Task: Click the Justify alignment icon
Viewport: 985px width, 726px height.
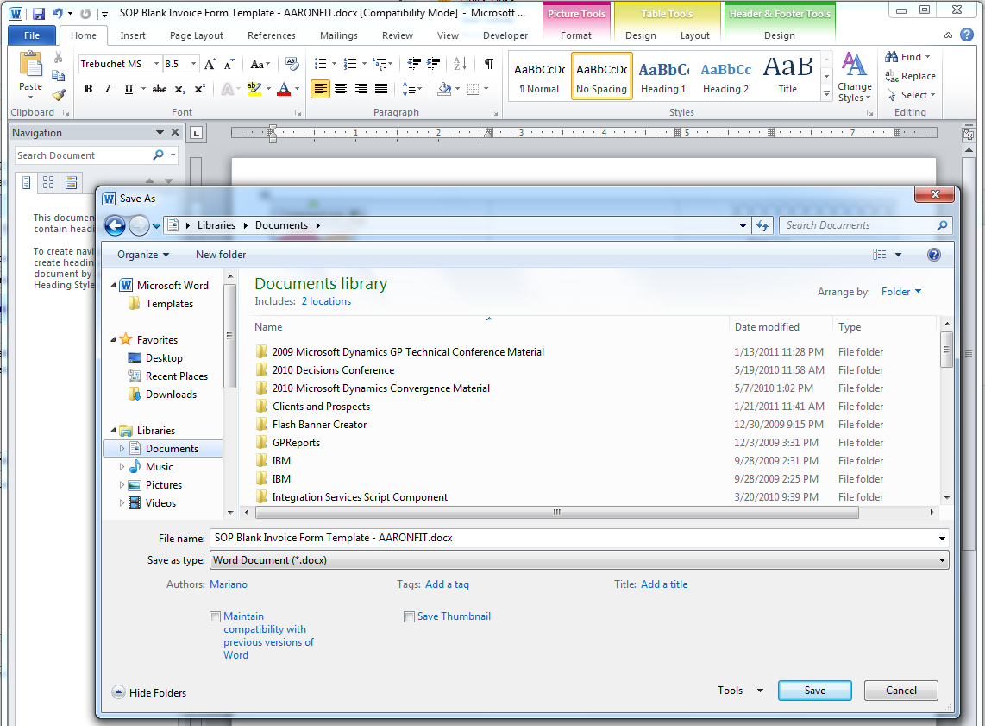Action: (380, 89)
